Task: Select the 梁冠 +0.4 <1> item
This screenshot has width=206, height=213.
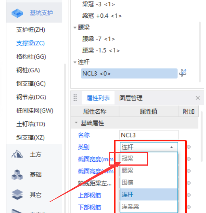Action: pos(102,16)
